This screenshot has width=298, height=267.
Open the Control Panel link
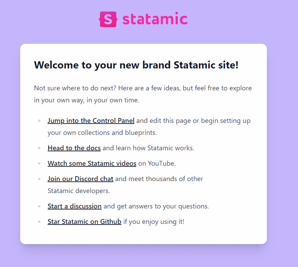pos(91,120)
